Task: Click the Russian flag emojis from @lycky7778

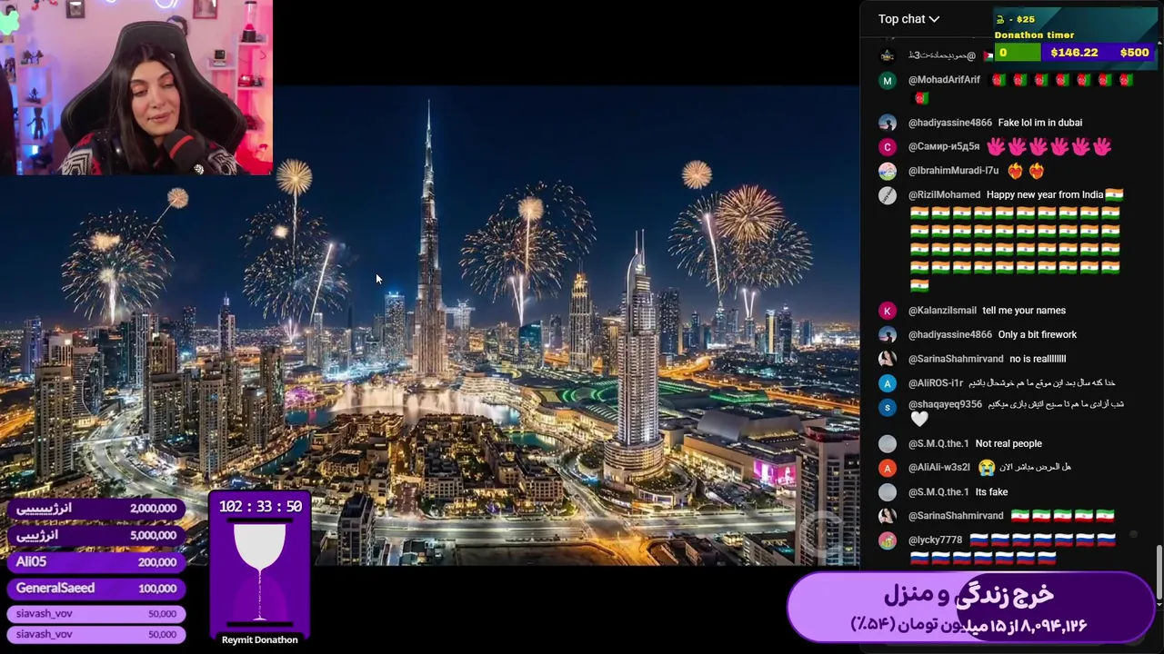Action: (1013, 549)
